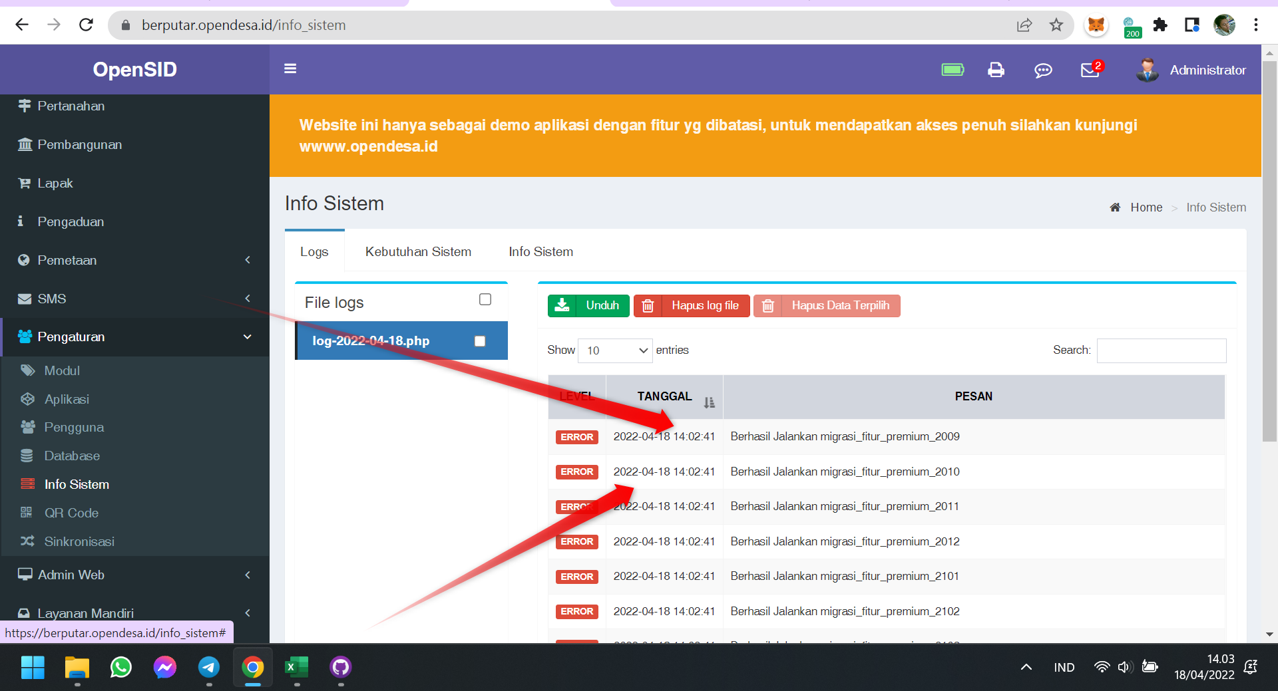This screenshot has width=1278, height=691.
Task: Click the PESAN column header
Action: click(973, 396)
